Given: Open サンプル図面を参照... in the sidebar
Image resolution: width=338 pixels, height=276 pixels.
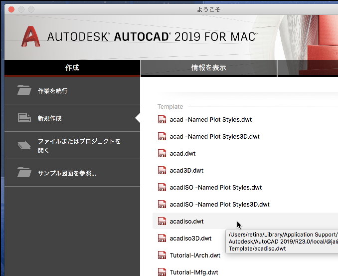Looking at the screenshot, I should coord(72,173).
